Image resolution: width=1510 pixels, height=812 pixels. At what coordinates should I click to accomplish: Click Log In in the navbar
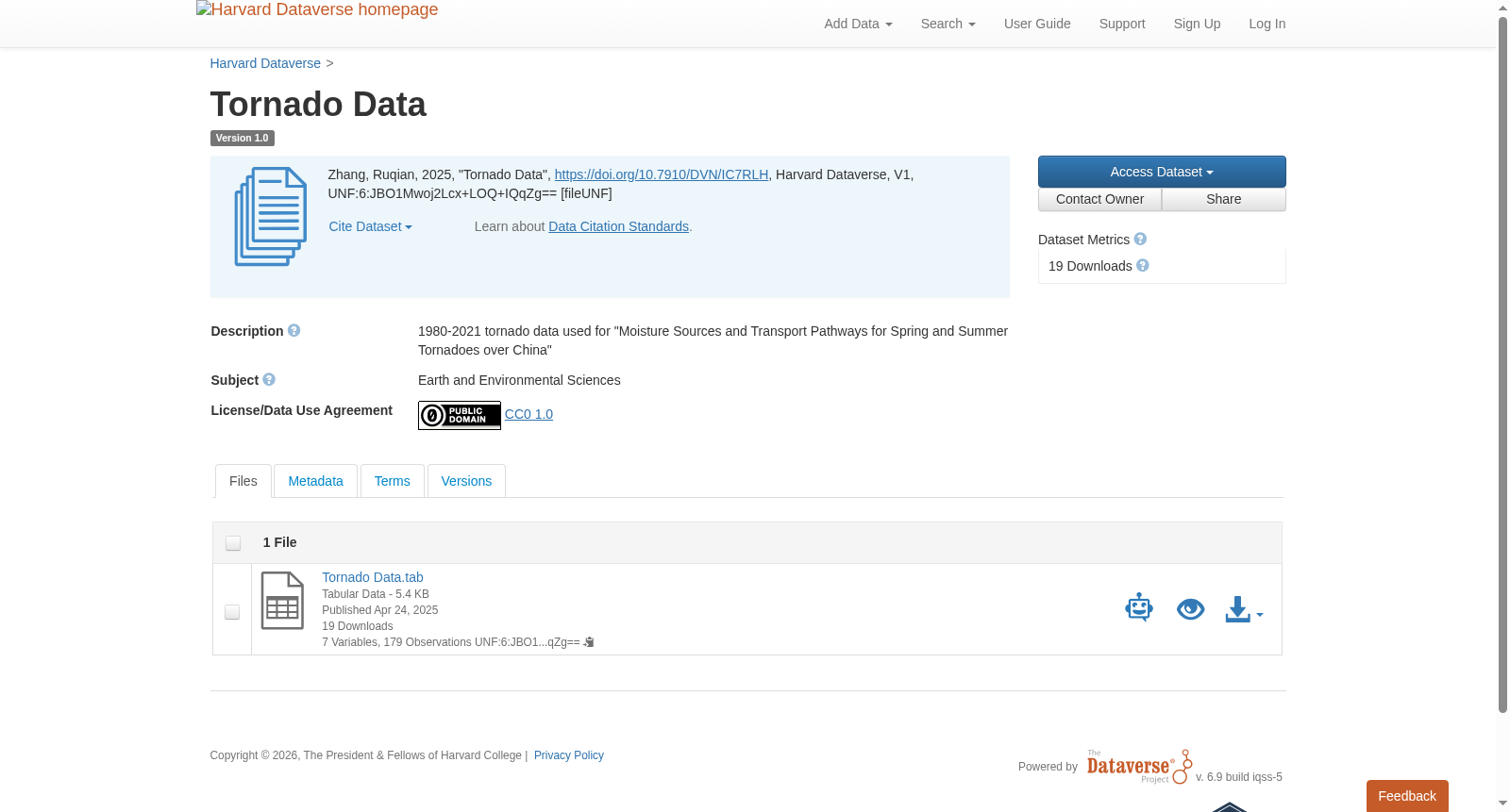[x=1267, y=24]
